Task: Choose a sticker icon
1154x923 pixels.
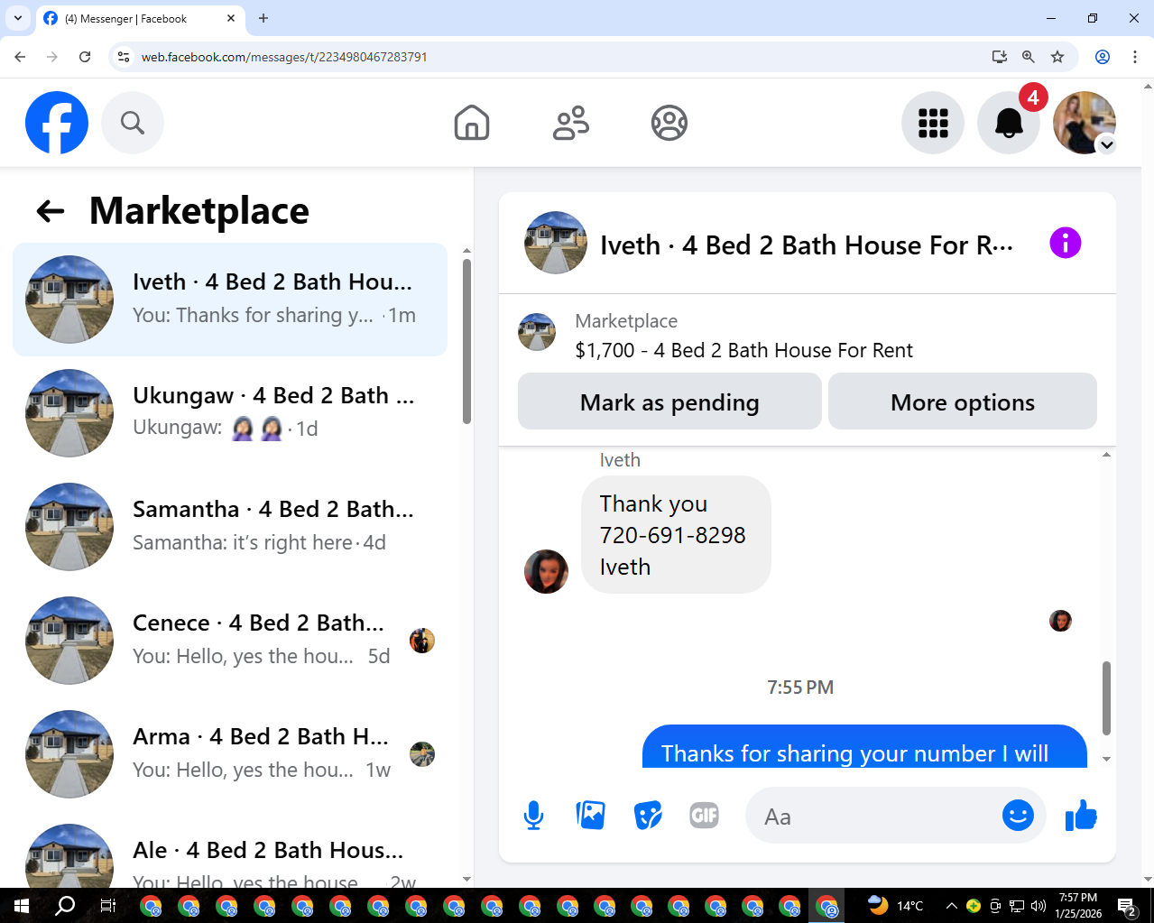Action: click(x=648, y=816)
